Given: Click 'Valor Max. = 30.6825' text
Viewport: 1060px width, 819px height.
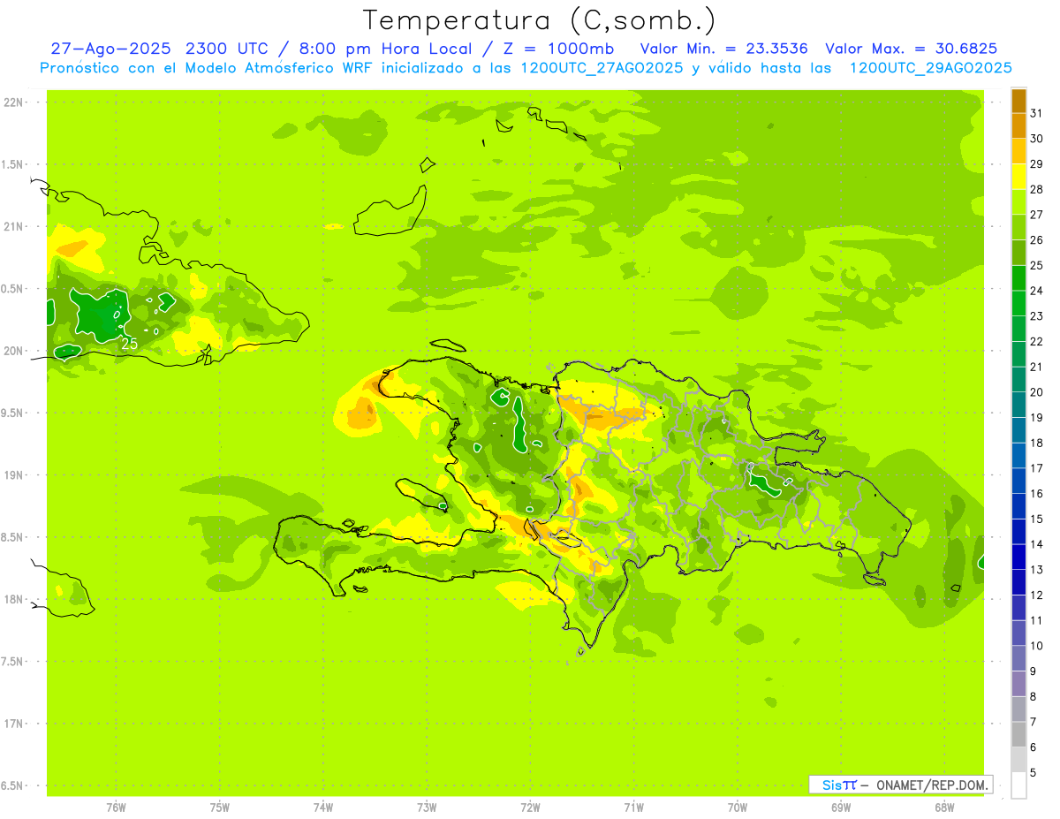Looking at the screenshot, I should pyautogui.click(x=911, y=49).
